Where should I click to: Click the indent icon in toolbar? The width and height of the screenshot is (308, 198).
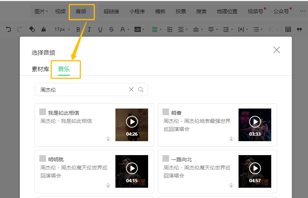point(170,29)
